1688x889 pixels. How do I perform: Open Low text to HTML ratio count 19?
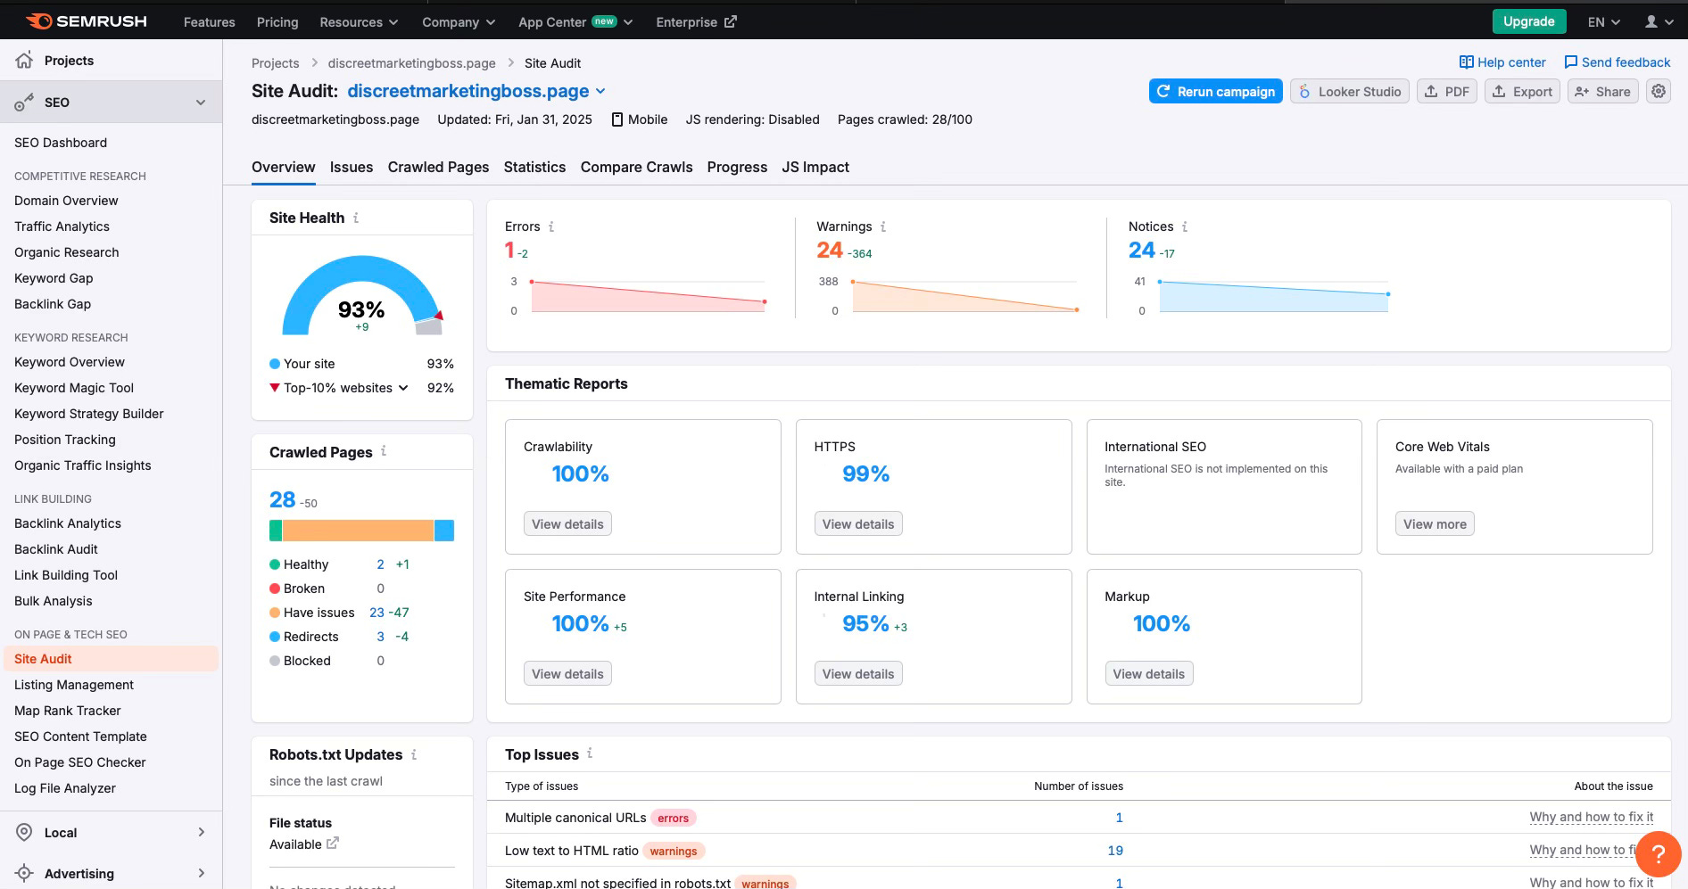[1115, 851]
